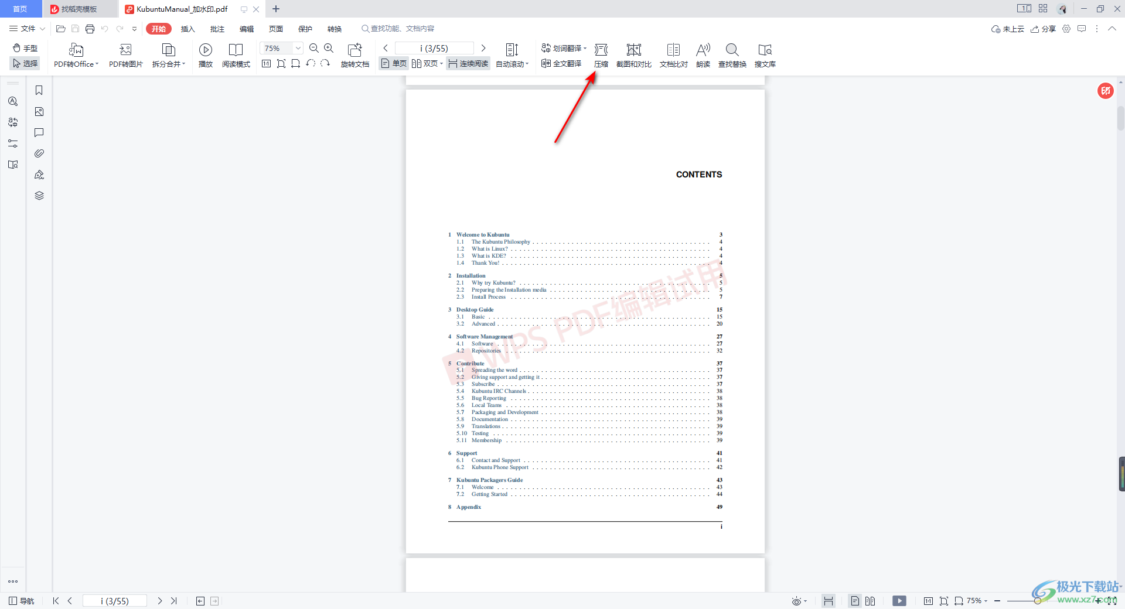
Task: Zoom in with the toolbar plus magnifier
Action: [329, 48]
